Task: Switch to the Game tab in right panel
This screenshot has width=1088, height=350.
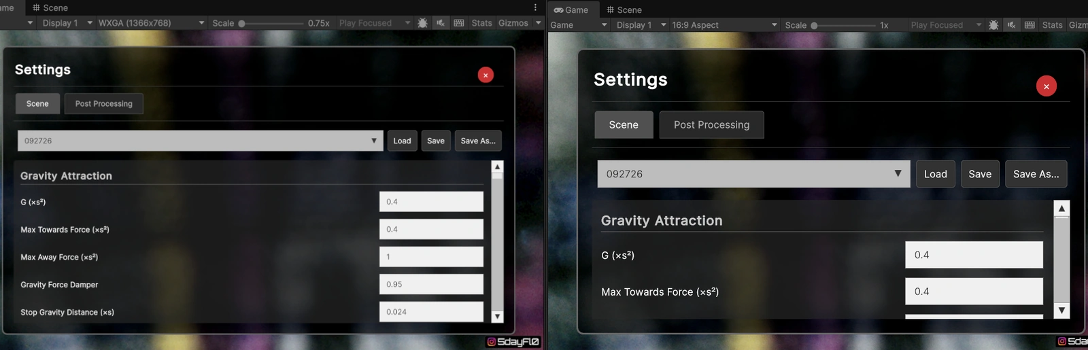Action: (571, 10)
